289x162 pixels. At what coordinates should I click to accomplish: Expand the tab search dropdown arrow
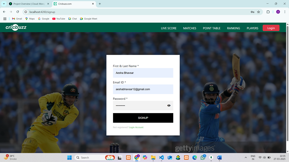click(4, 4)
